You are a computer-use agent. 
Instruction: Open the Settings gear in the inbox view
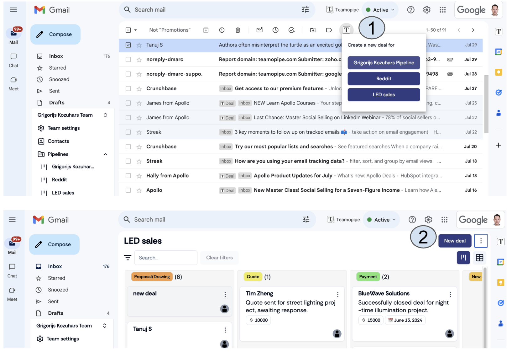[x=427, y=10]
